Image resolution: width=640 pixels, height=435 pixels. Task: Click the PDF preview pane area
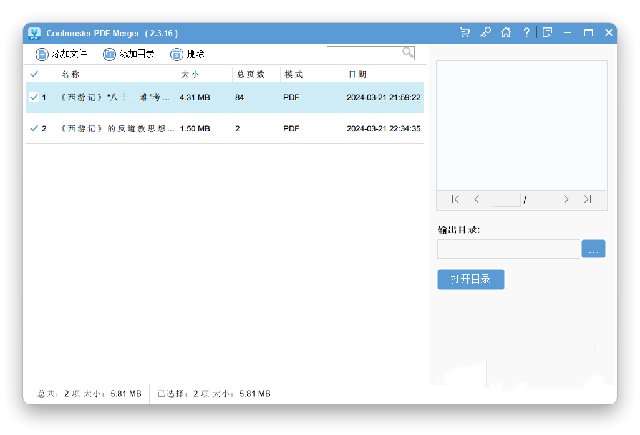click(x=521, y=125)
